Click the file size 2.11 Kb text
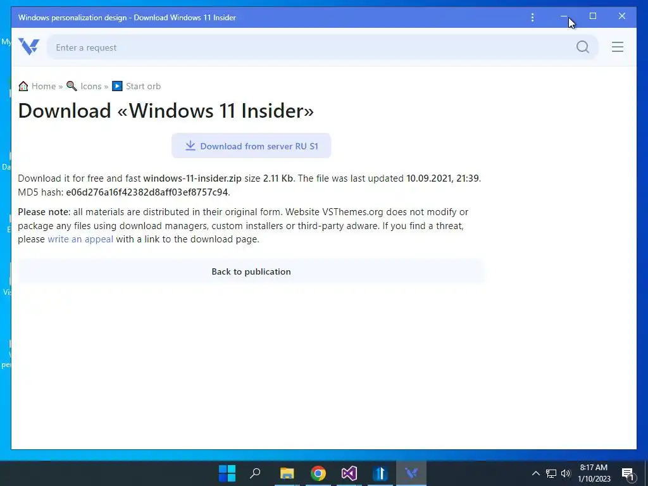The height and width of the screenshot is (486, 648). [278, 178]
